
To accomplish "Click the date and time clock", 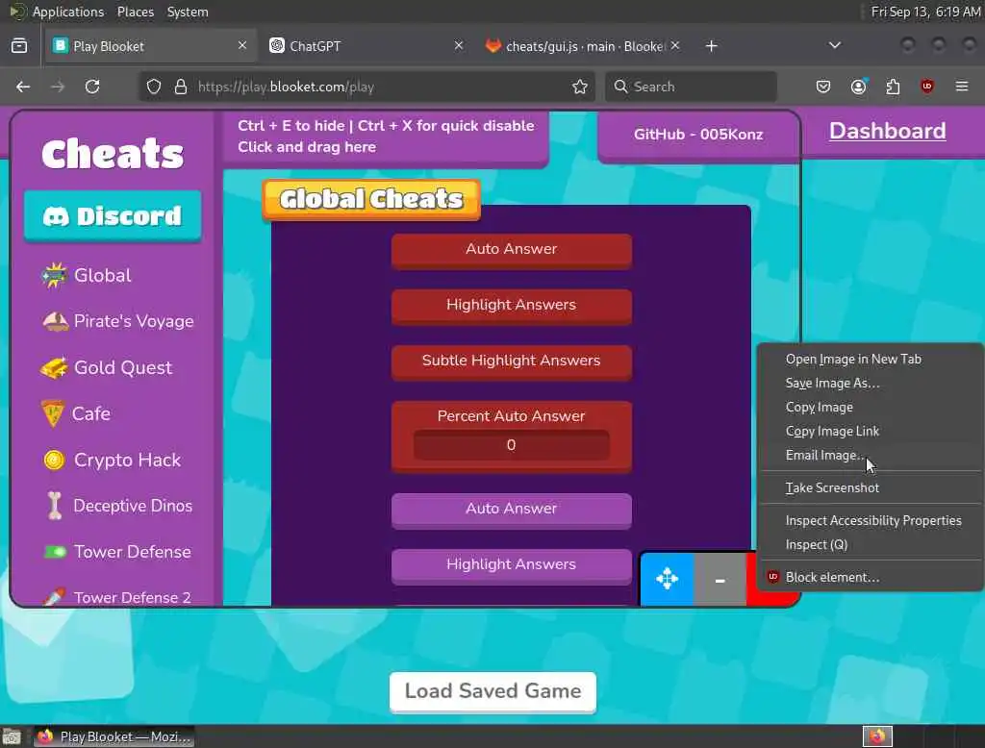I will click(x=925, y=12).
